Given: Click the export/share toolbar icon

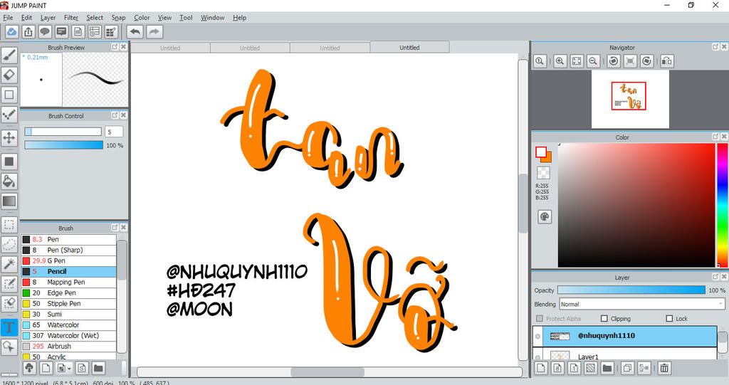Looking at the screenshot, I should 28,31.
